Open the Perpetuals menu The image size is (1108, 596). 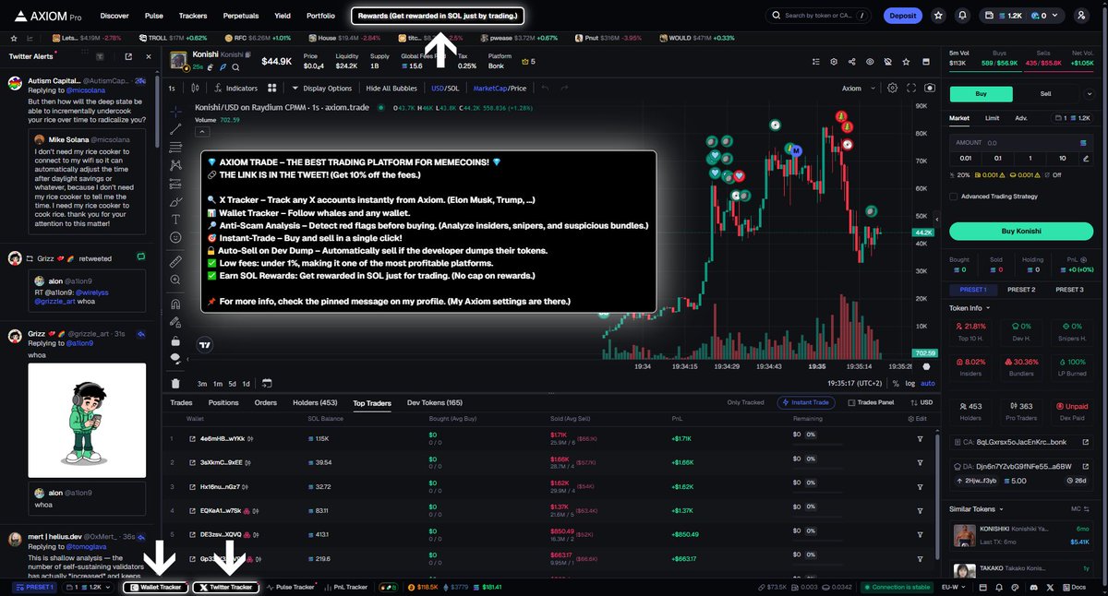[240, 16]
